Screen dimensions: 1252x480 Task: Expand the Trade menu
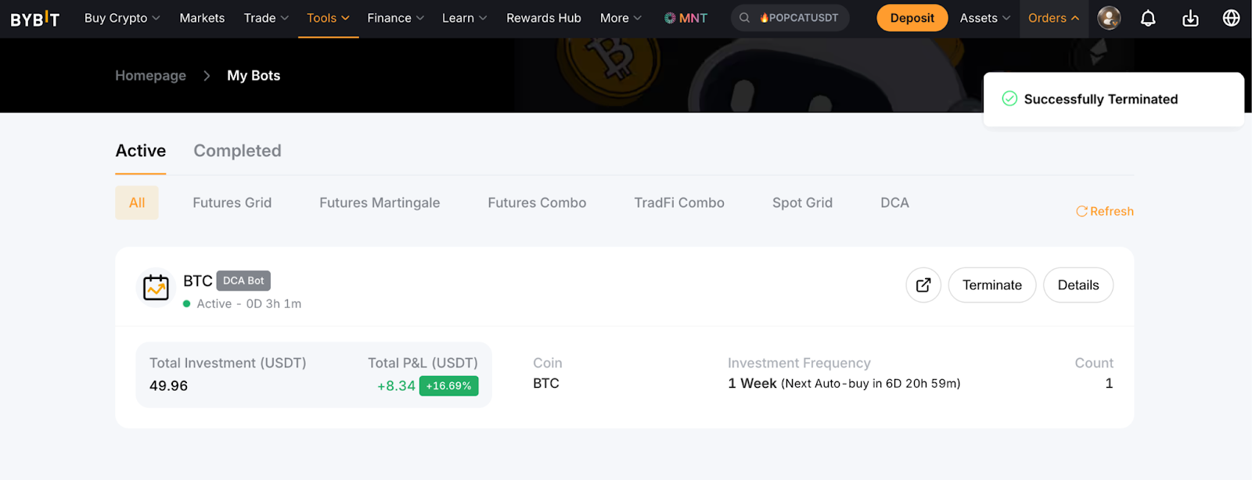tap(266, 18)
